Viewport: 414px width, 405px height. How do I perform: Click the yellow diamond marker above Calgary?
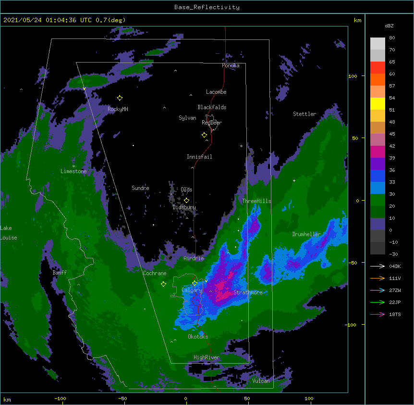[195, 283]
